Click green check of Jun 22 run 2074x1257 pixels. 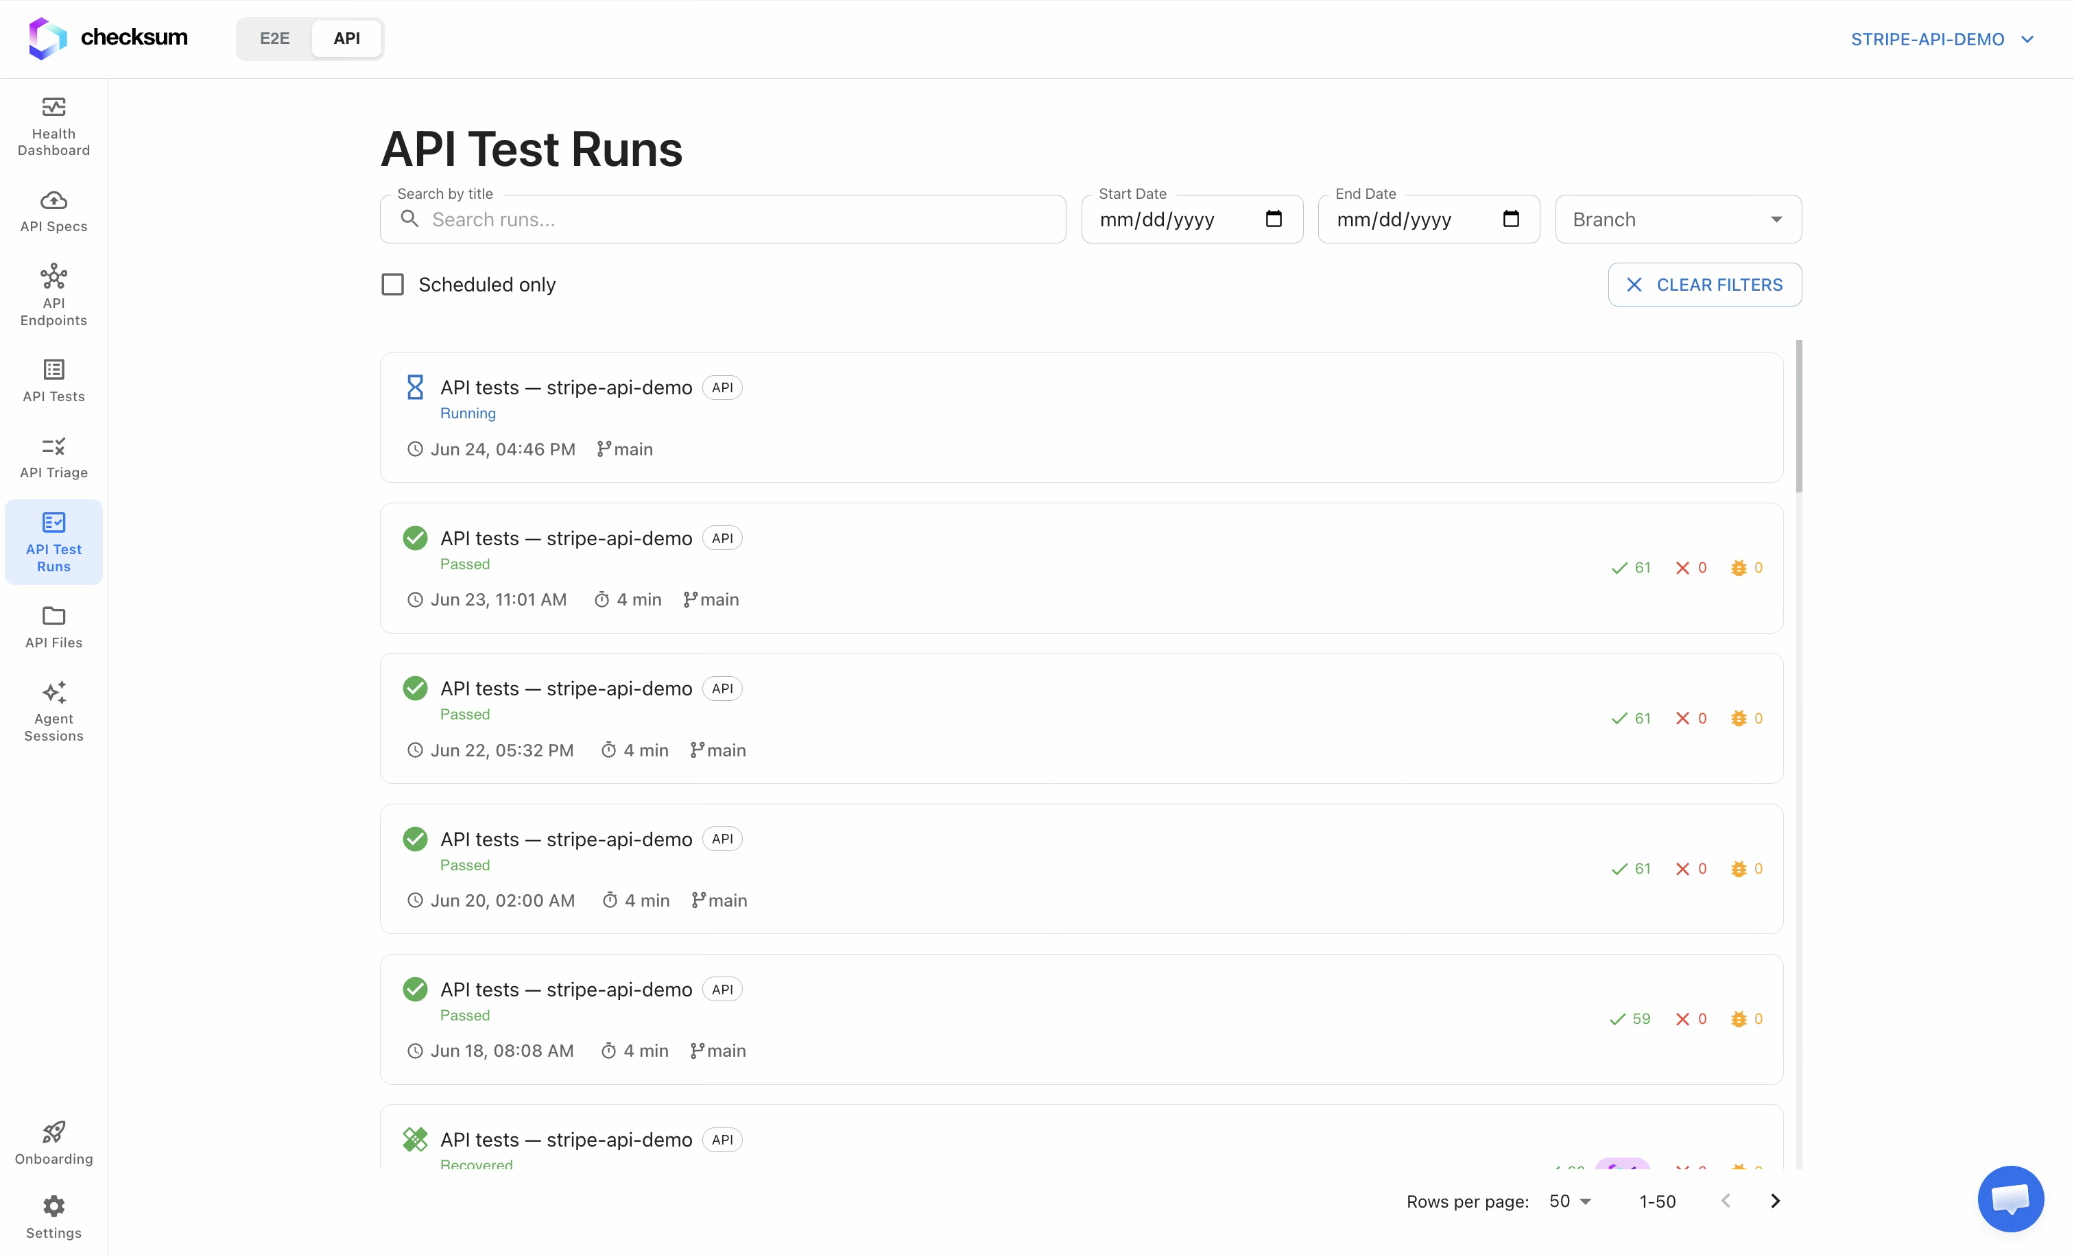tap(415, 689)
